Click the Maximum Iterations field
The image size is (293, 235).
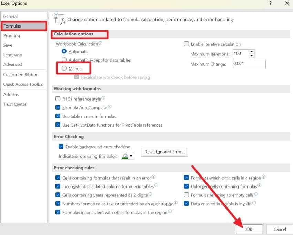241,54
